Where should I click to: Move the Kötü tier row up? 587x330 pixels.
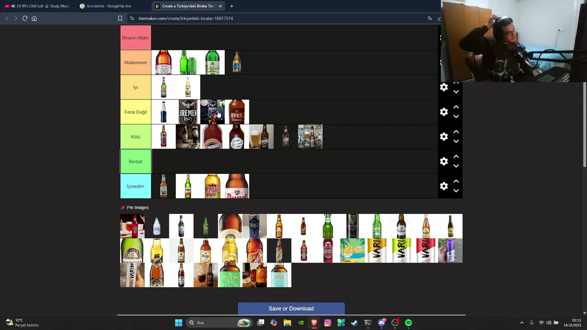456,132
